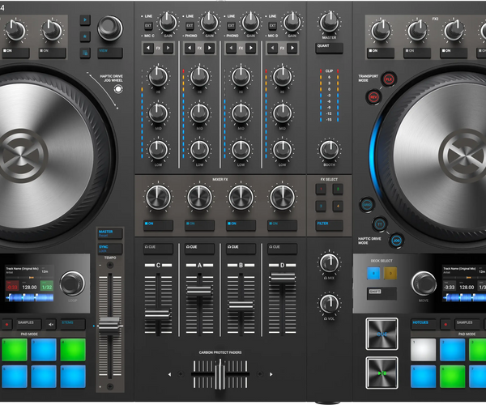Trigger the white pad 1 on the right deck
486x405 pixels.
[x=424, y=350]
